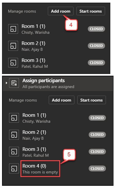Click Room 3 icon in upper panel
117x189 pixels.
pos(13,63)
